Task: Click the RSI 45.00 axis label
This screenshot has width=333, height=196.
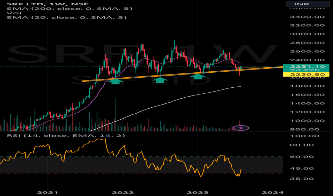Action: (302, 169)
